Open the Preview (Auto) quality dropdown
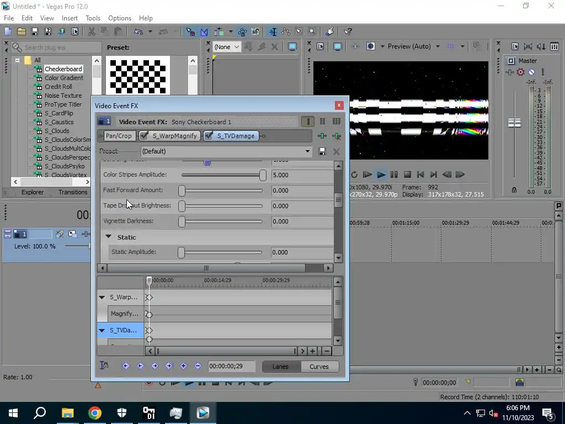The image size is (565, 424). (x=438, y=46)
